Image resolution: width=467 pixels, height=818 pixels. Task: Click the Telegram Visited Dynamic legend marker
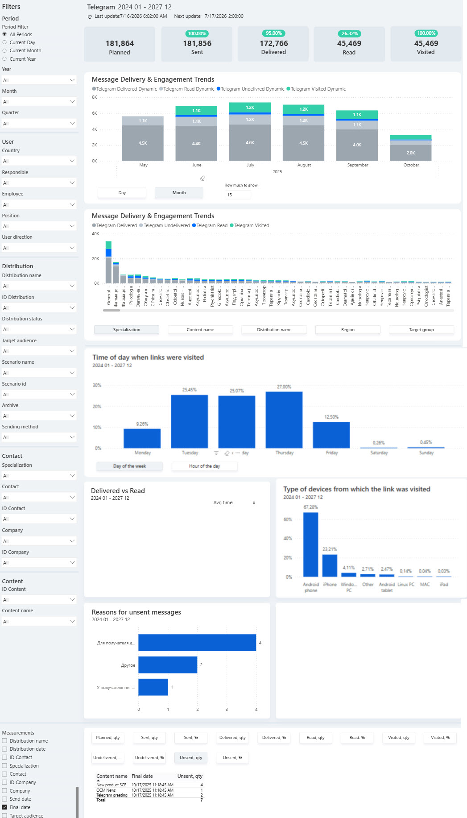coord(288,89)
